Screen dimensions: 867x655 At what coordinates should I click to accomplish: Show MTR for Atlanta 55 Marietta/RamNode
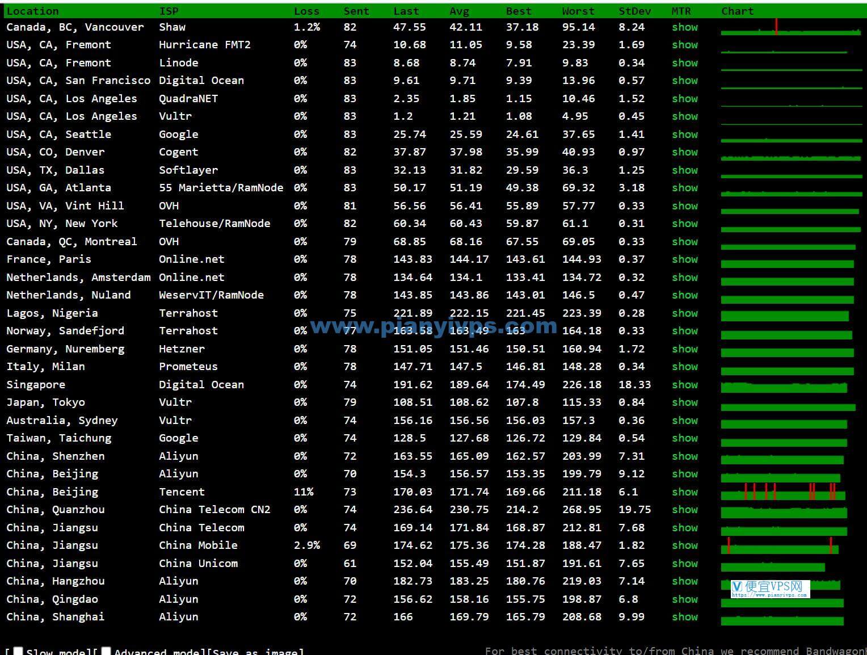click(685, 188)
